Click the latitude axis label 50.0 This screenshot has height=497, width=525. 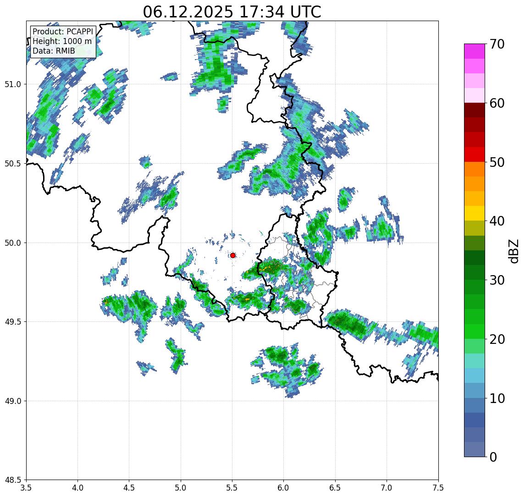[13, 243]
